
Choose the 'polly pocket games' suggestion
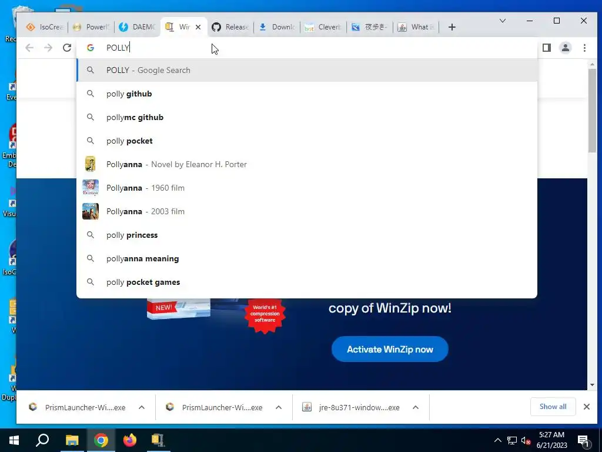[307, 282]
